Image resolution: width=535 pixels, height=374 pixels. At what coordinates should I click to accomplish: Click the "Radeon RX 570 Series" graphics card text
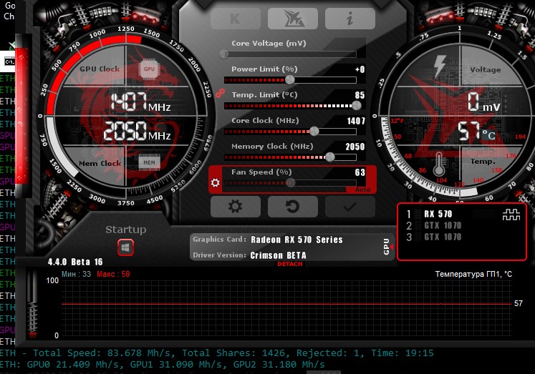coord(297,240)
